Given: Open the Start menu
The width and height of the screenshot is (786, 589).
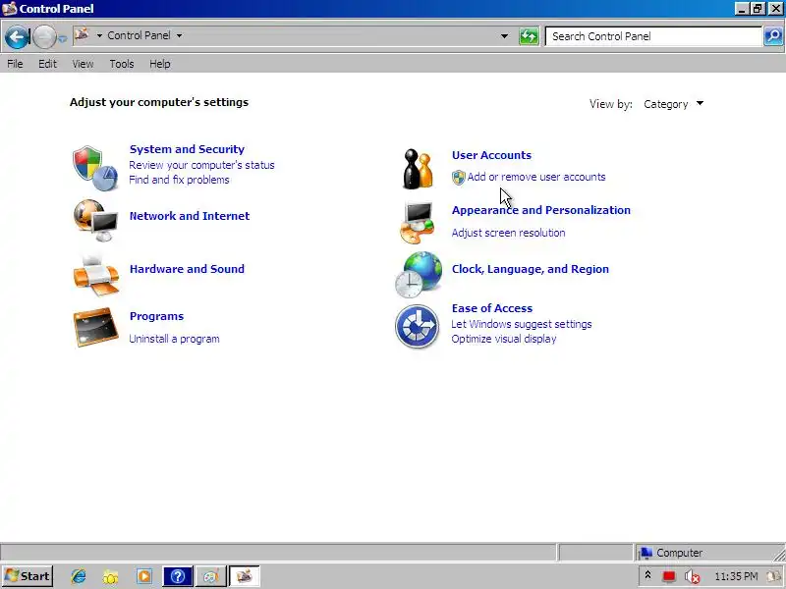Looking at the screenshot, I should (x=28, y=576).
